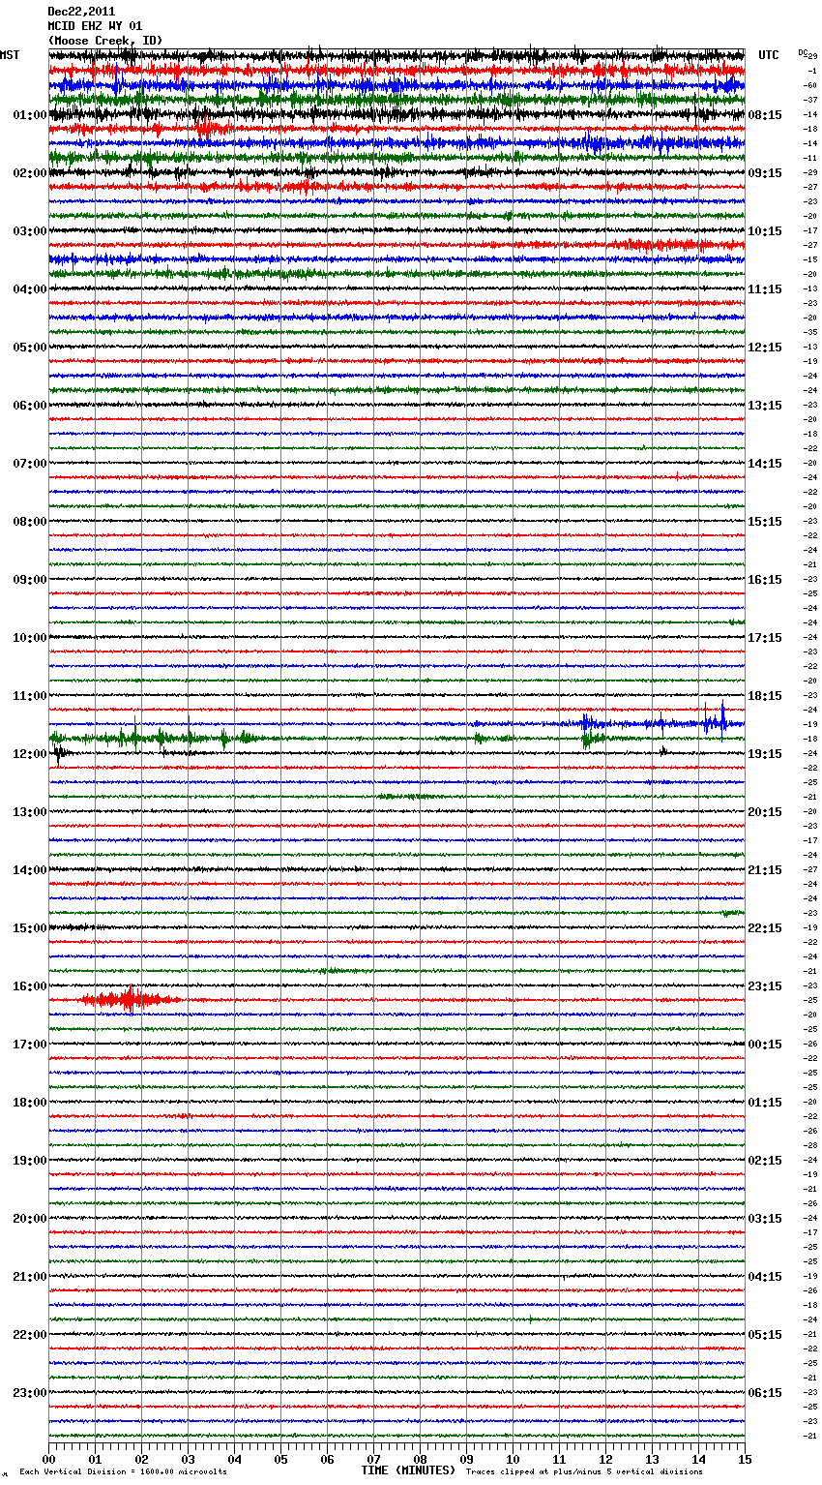Click the TIME (MINUTES) axis title
The width and height of the screenshot is (822, 1485).
[x=408, y=1470]
